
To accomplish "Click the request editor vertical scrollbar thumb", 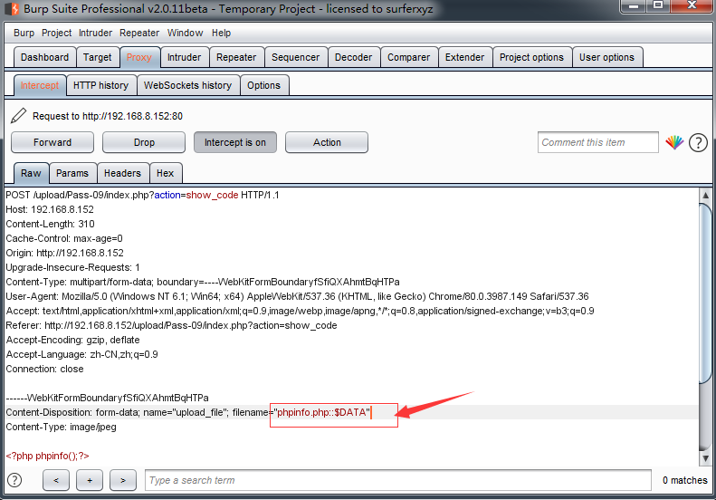I will point(705,293).
